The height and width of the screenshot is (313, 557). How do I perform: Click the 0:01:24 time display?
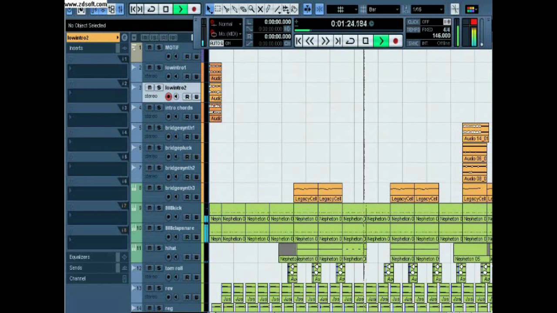(x=349, y=24)
